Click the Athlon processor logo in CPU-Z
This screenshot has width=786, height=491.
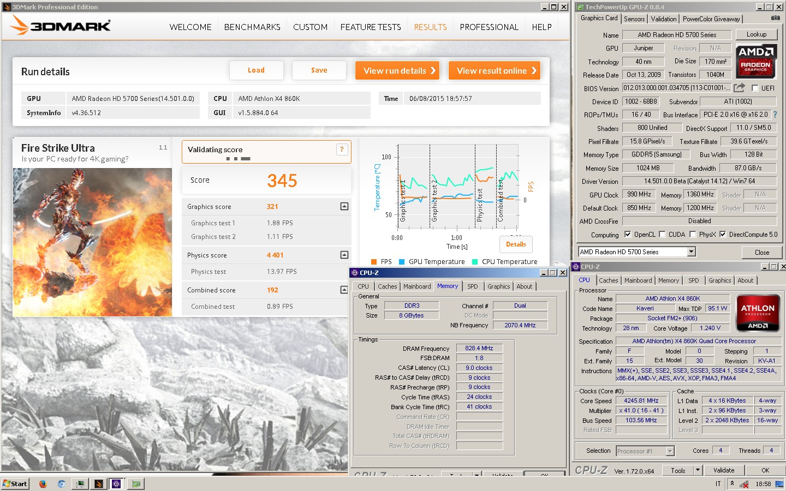(x=758, y=313)
